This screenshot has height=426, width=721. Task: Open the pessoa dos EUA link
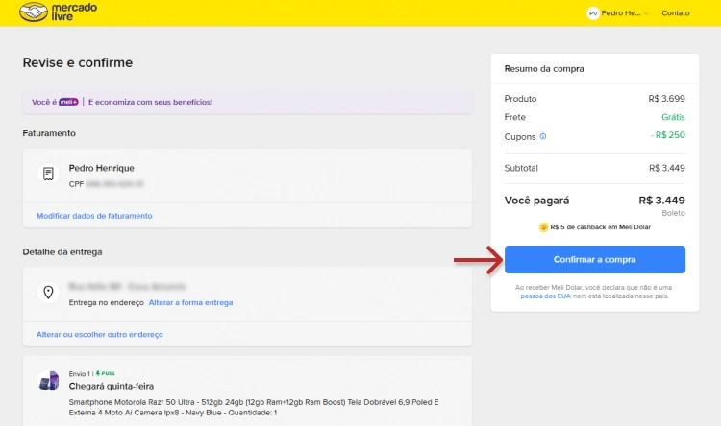tap(545, 296)
